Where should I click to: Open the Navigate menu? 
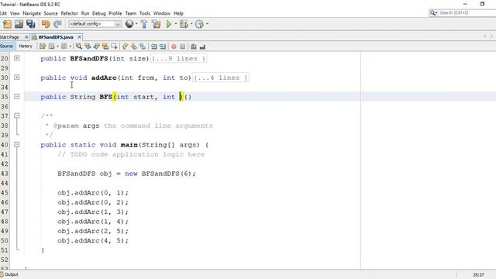tap(32, 13)
